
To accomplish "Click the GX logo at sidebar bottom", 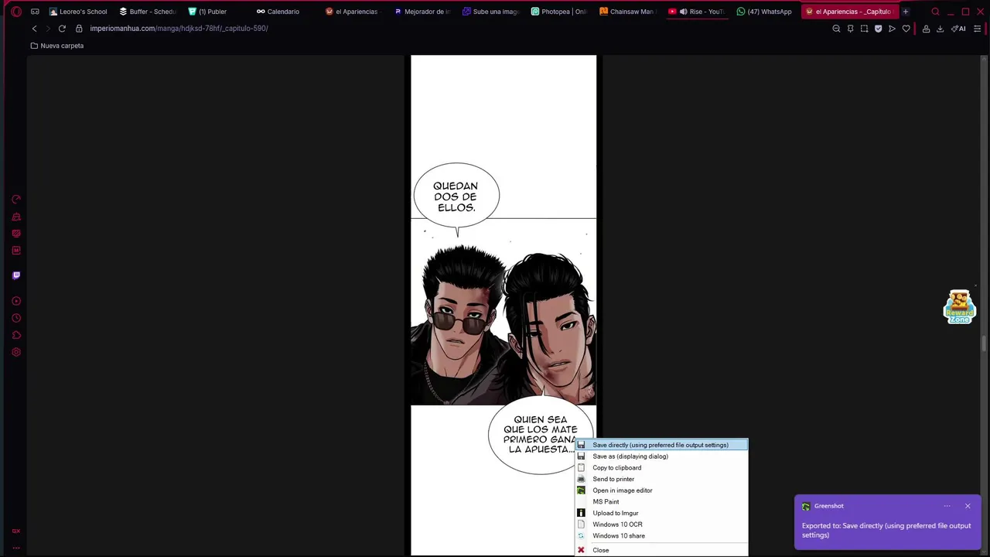I will [x=16, y=531].
